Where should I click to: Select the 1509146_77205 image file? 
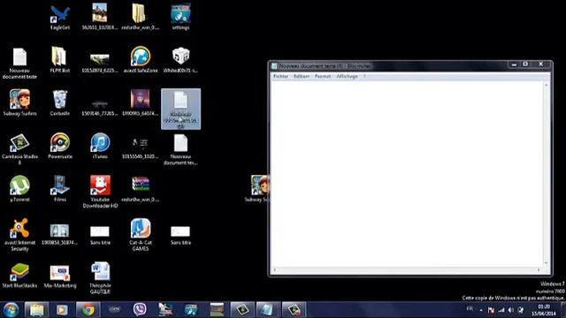100,107
